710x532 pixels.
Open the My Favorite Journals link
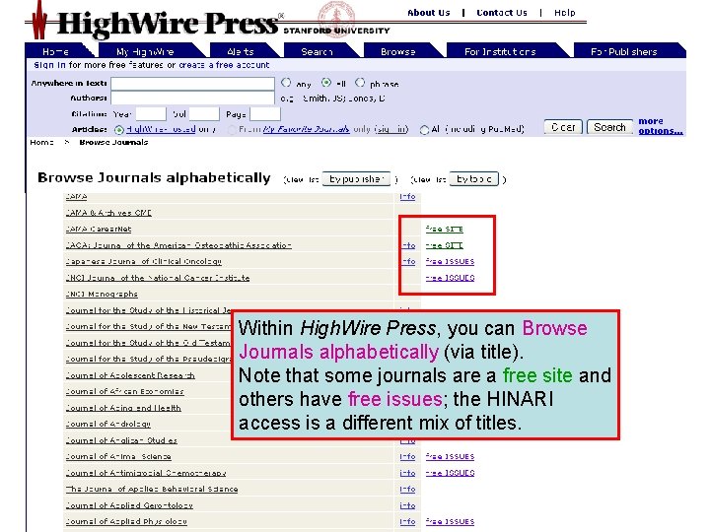tap(306, 129)
